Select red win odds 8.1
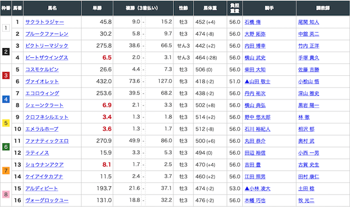 [x=107, y=164]
